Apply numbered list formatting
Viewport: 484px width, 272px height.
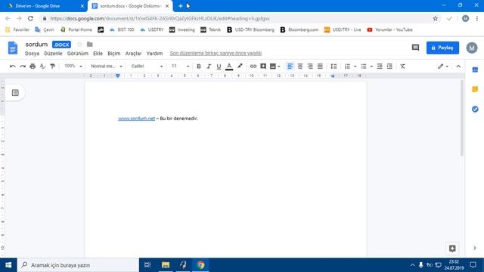tap(347, 66)
